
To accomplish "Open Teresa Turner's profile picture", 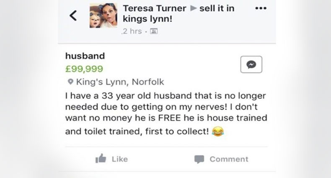I will (103, 16).
